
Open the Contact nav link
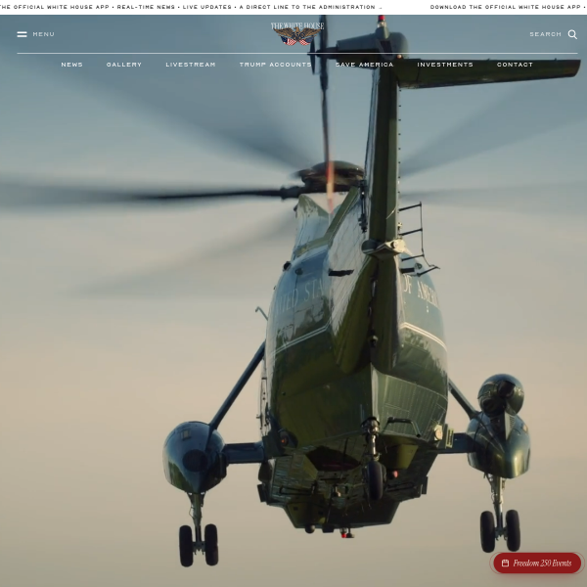(515, 65)
